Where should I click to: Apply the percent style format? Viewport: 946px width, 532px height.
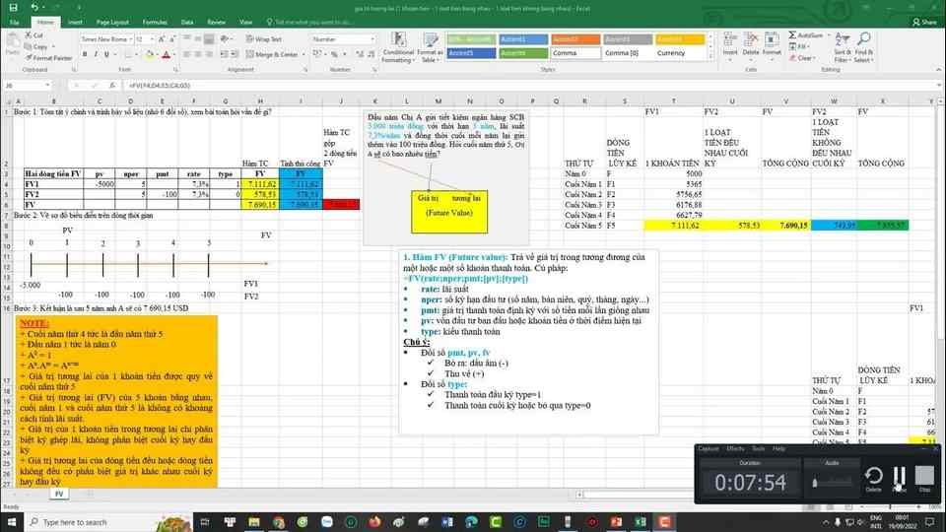click(x=334, y=54)
